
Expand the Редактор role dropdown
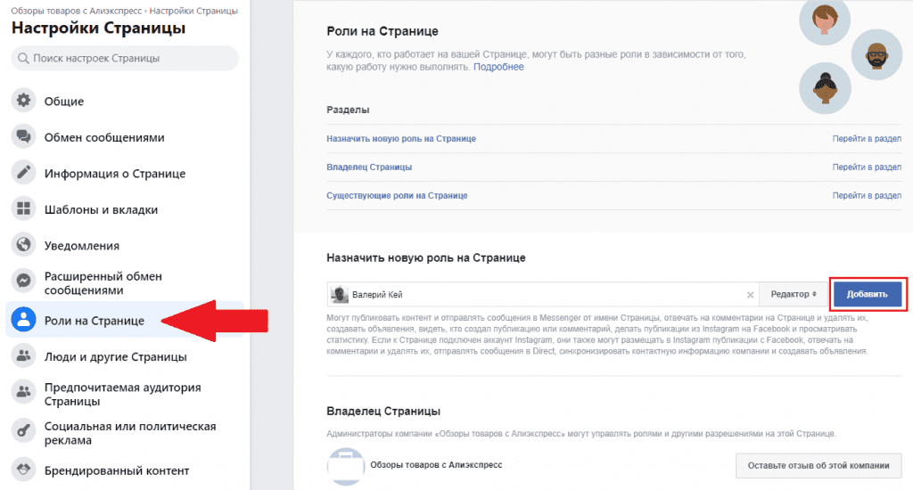point(793,295)
